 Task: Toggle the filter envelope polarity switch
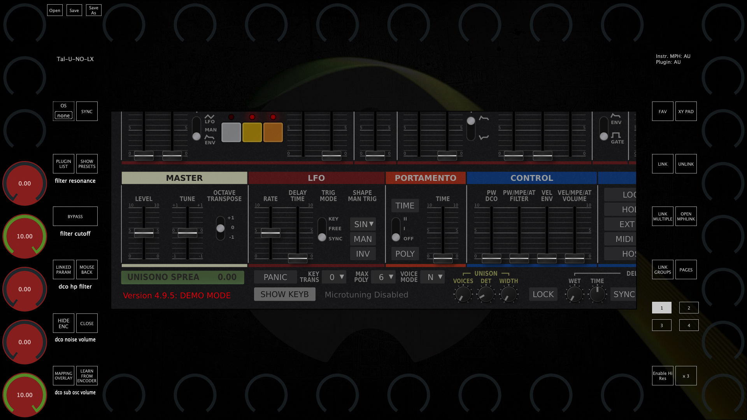pos(471,129)
